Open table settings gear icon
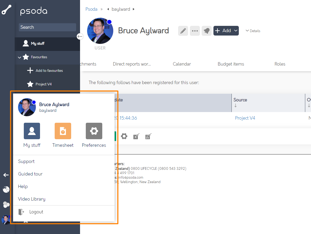Image resolution: width=311 pixels, height=234 pixels. tap(124, 136)
